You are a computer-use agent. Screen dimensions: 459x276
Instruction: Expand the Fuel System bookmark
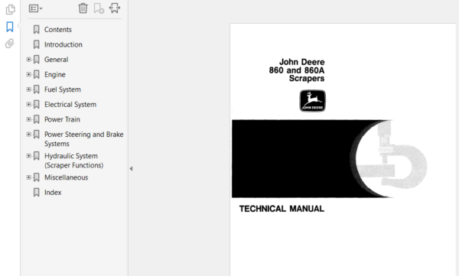click(29, 89)
